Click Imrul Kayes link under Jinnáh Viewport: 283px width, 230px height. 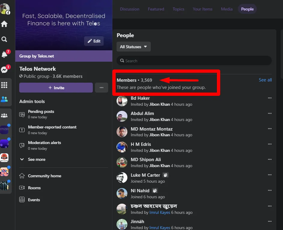(160, 228)
